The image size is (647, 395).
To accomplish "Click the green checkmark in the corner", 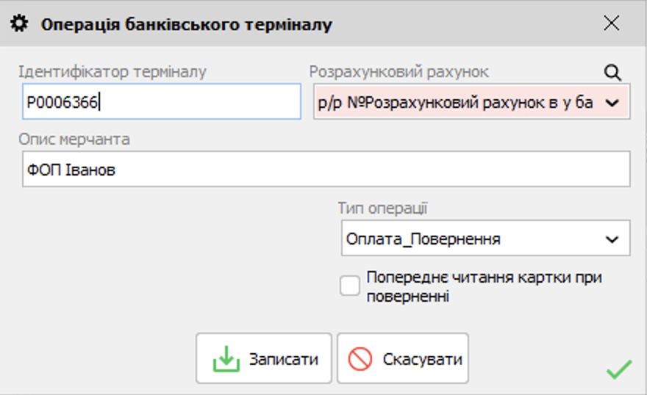I will point(618,369).
